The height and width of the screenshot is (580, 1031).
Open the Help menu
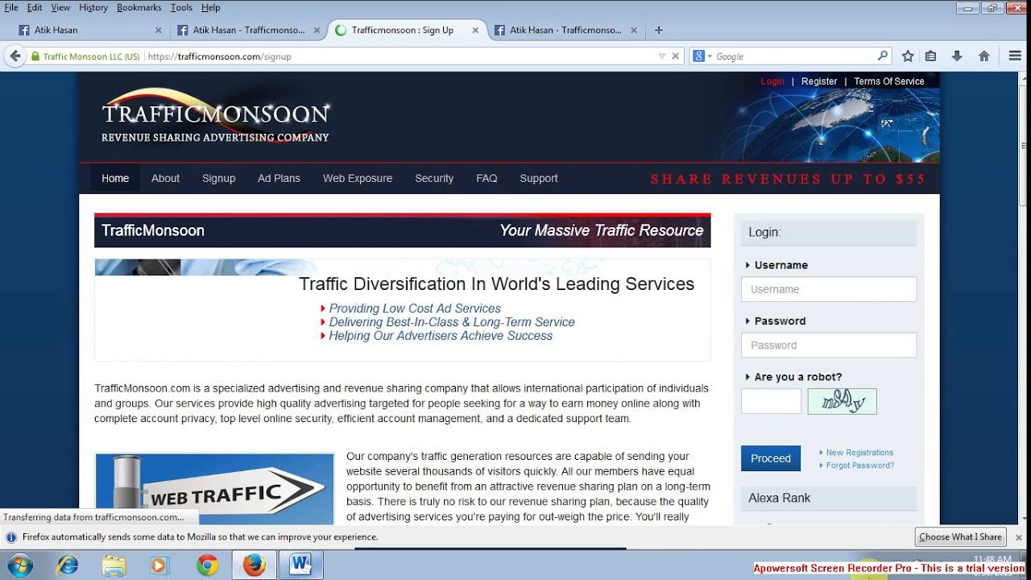[x=210, y=7]
